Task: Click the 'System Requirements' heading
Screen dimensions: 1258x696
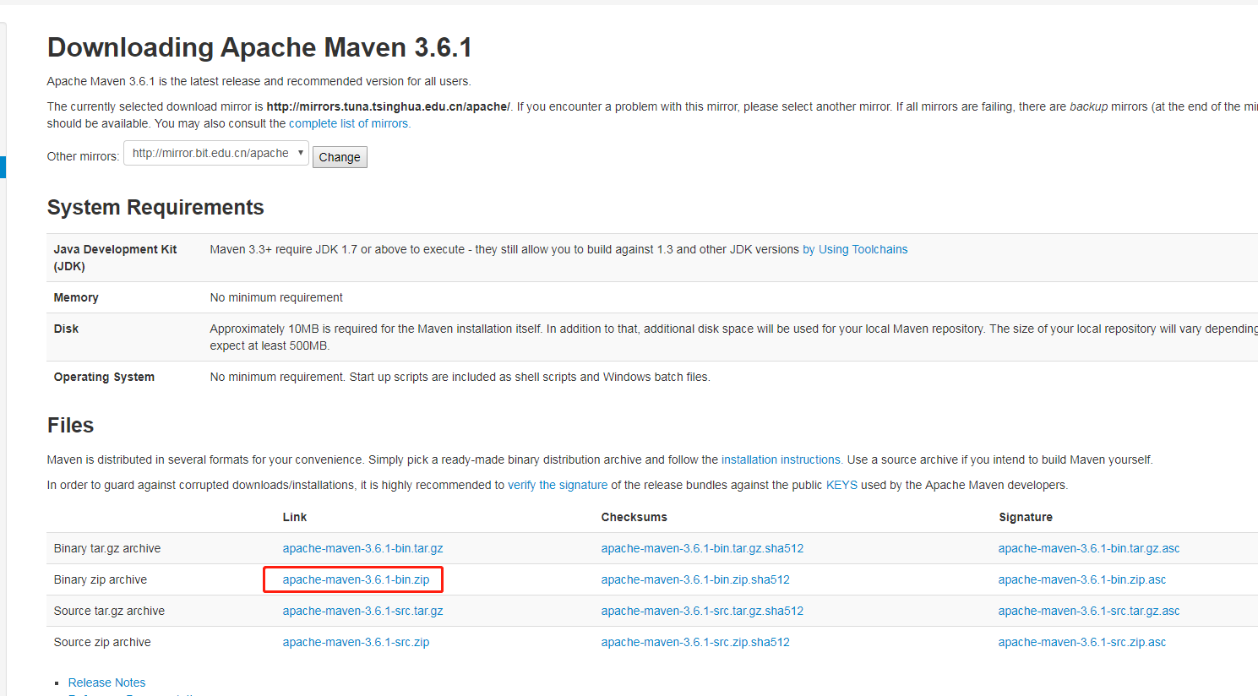Action: coord(155,207)
